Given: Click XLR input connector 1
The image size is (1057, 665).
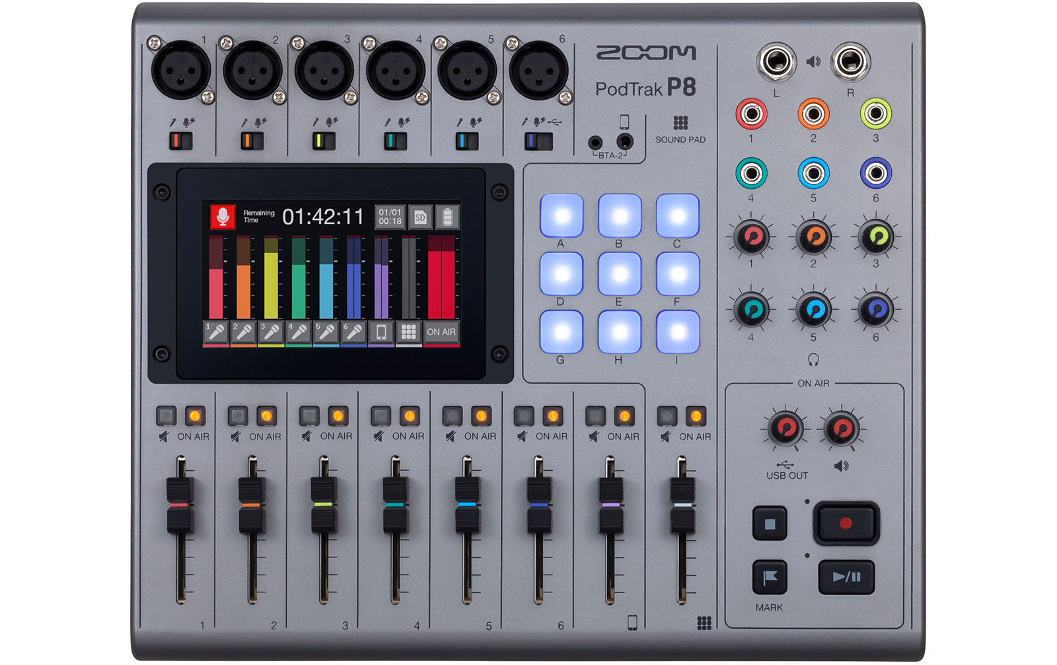Looking at the screenshot, I should point(181,70).
